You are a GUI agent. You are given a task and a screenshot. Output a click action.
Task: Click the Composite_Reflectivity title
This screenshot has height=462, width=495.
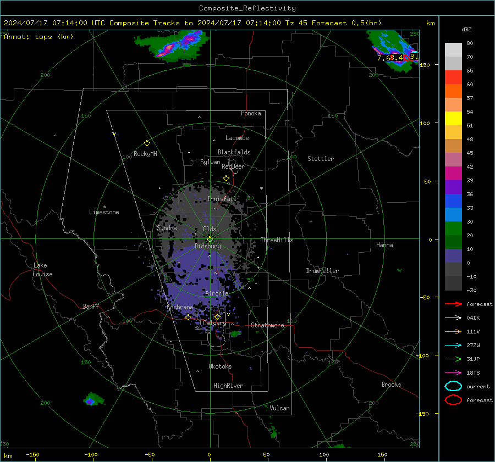[x=247, y=8]
